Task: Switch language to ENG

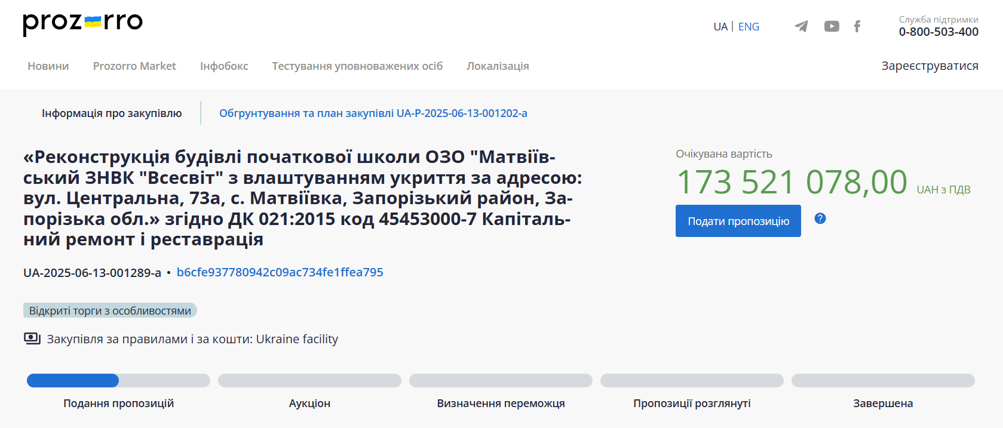Action: click(x=749, y=27)
